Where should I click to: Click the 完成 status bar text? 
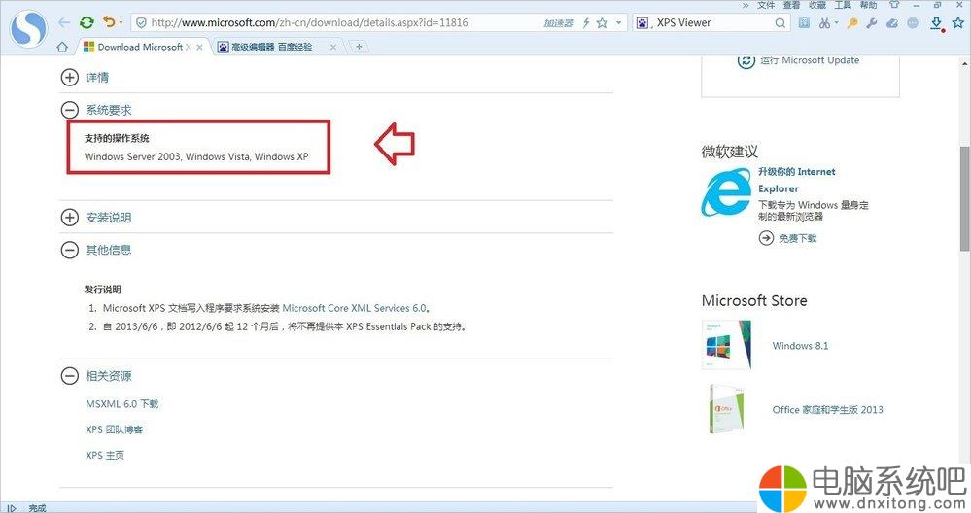point(37,508)
